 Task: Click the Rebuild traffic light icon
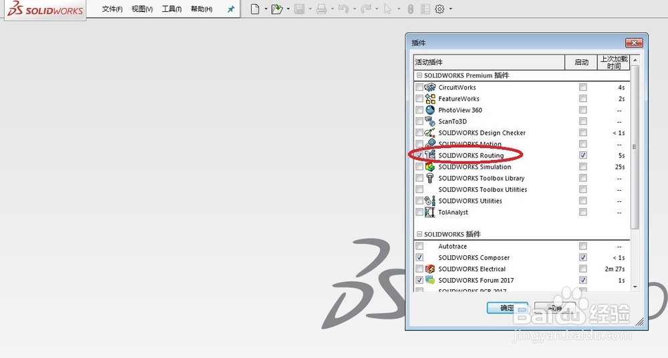410,9
